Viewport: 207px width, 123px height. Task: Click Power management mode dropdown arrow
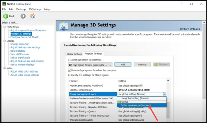tap(165, 94)
